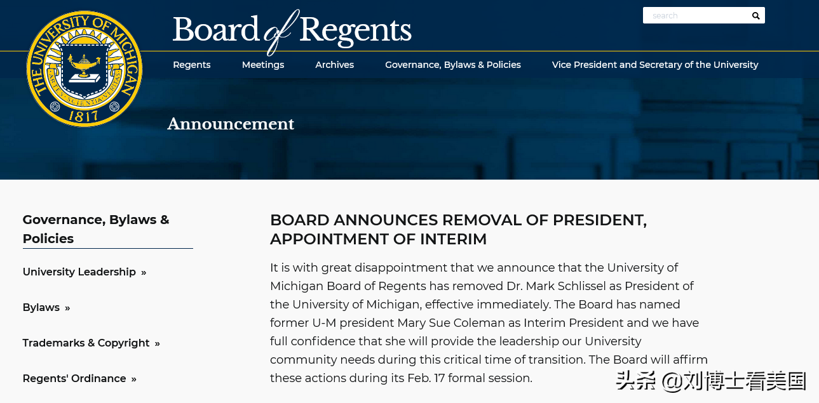
Task: Click the Board Announces Removal of President headline
Action: pyautogui.click(x=458, y=229)
